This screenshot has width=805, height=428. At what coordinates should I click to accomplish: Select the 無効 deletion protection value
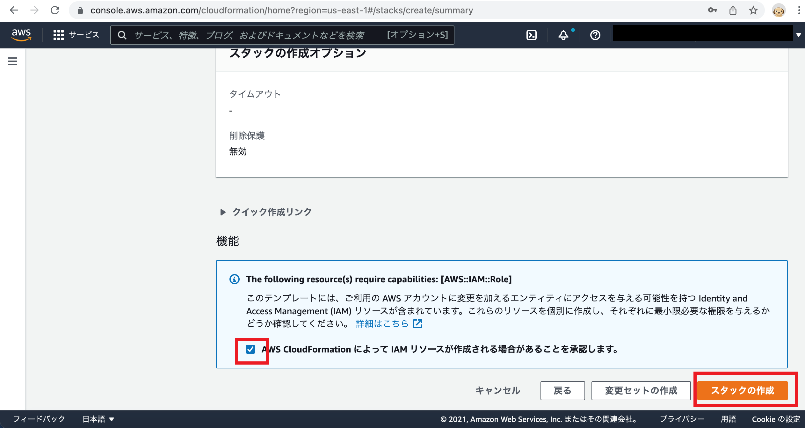click(238, 151)
